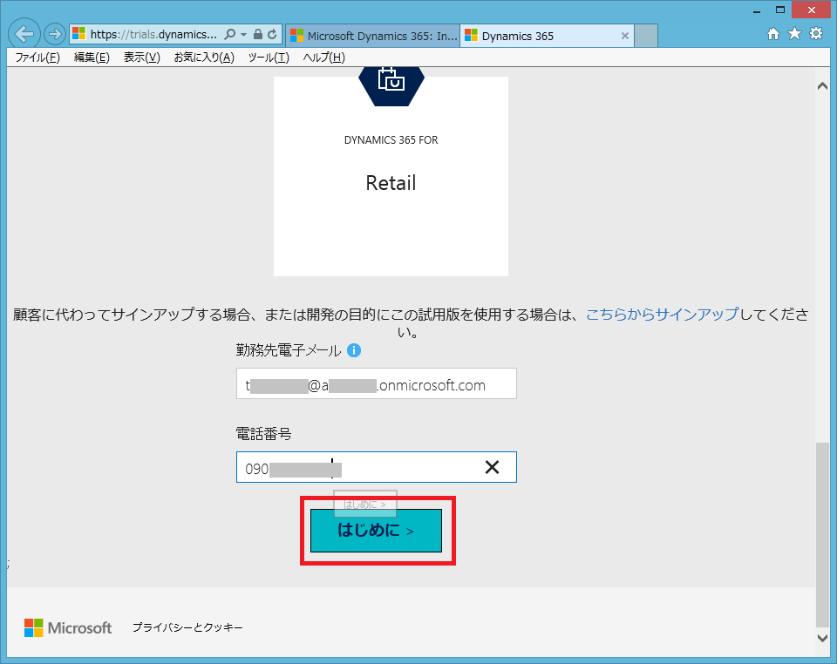
Task: Open the browser Tools gear icon
Action: click(816, 34)
